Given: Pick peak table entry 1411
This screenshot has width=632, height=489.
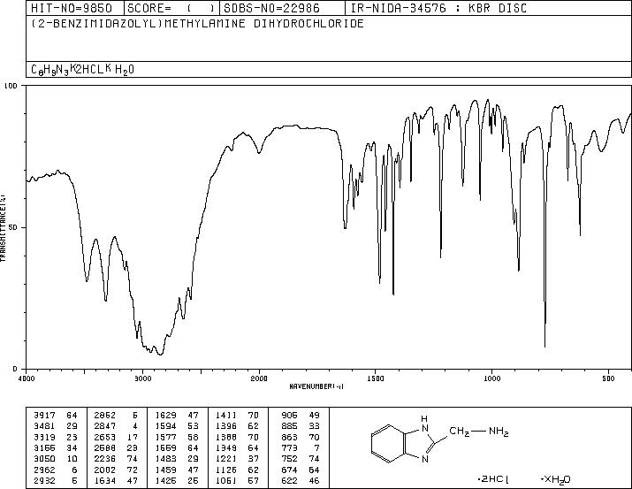Looking at the screenshot, I should pos(237,416).
